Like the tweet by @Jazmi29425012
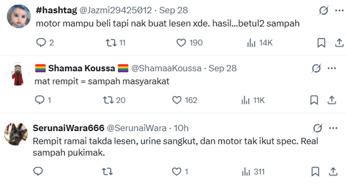This screenshot has width=346, height=184. click(181, 43)
